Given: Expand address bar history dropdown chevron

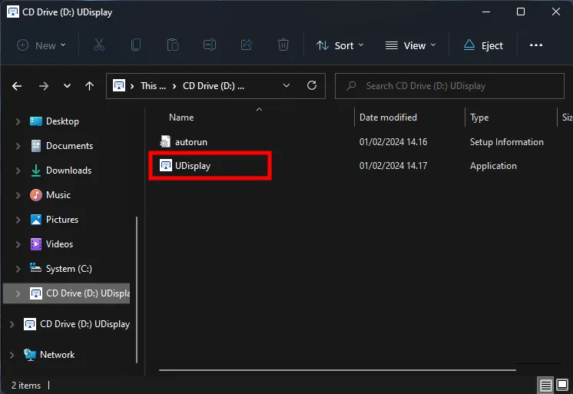Looking at the screenshot, I should (x=286, y=86).
